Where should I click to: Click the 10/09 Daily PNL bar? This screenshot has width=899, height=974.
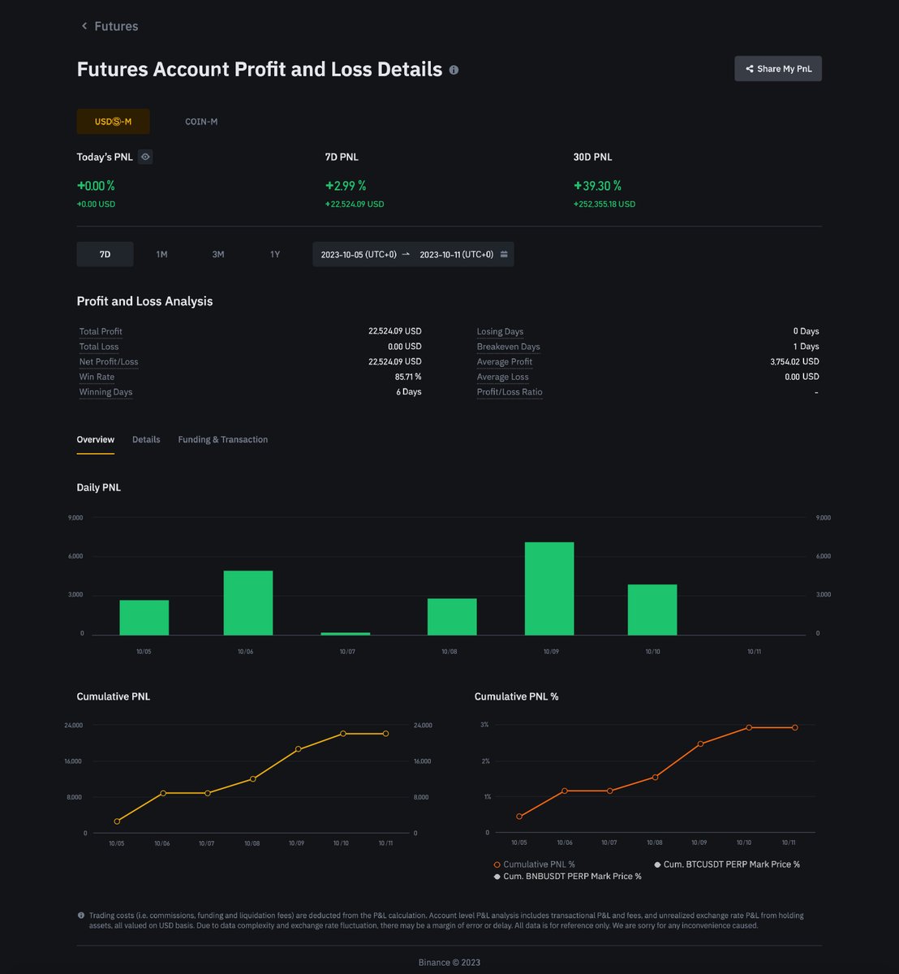click(549, 588)
